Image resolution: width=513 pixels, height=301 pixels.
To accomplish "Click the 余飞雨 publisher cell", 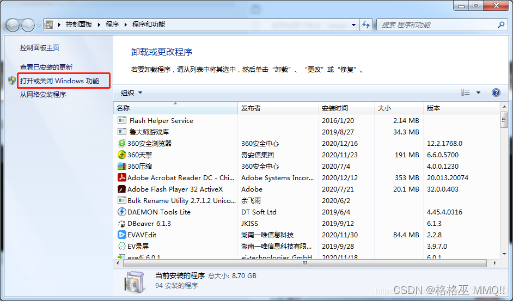I will point(251,200).
